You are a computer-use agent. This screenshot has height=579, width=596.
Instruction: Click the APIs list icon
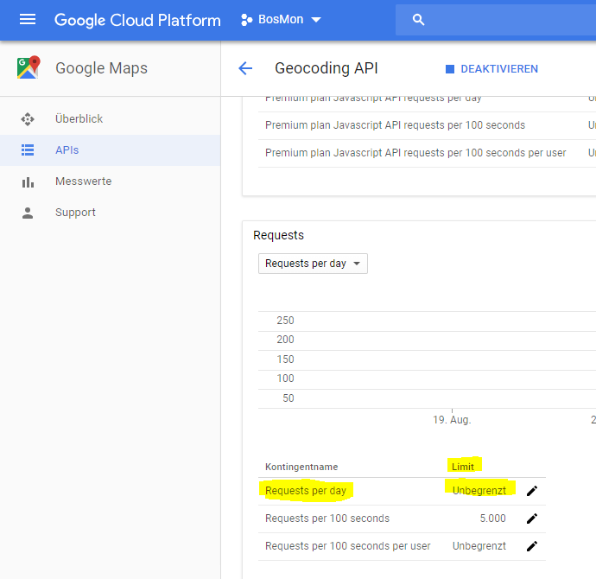[x=28, y=150]
